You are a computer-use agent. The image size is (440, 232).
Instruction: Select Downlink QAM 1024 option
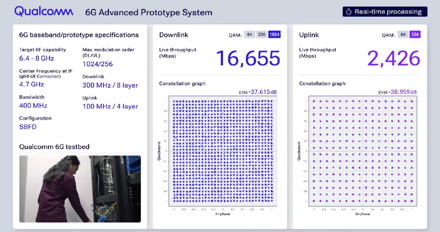(x=274, y=35)
